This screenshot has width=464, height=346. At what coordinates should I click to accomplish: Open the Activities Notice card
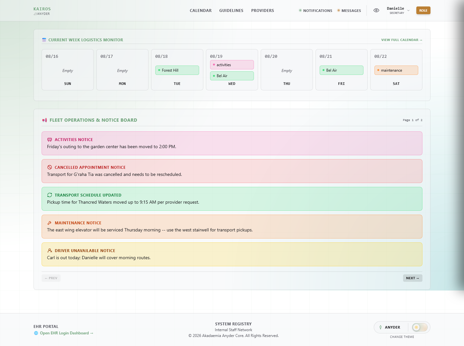tap(232, 143)
